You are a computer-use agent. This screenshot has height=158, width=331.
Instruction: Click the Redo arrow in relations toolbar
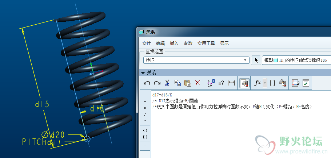[157, 83]
